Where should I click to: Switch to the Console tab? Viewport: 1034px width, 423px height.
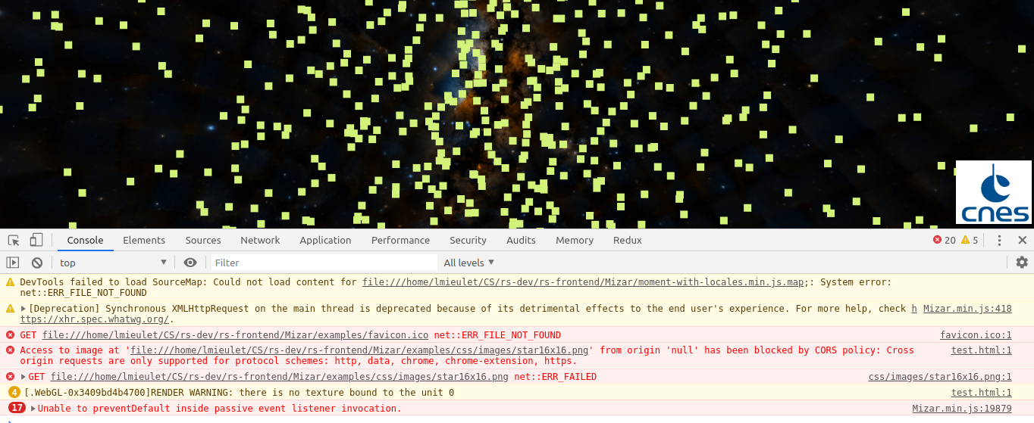click(85, 240)
